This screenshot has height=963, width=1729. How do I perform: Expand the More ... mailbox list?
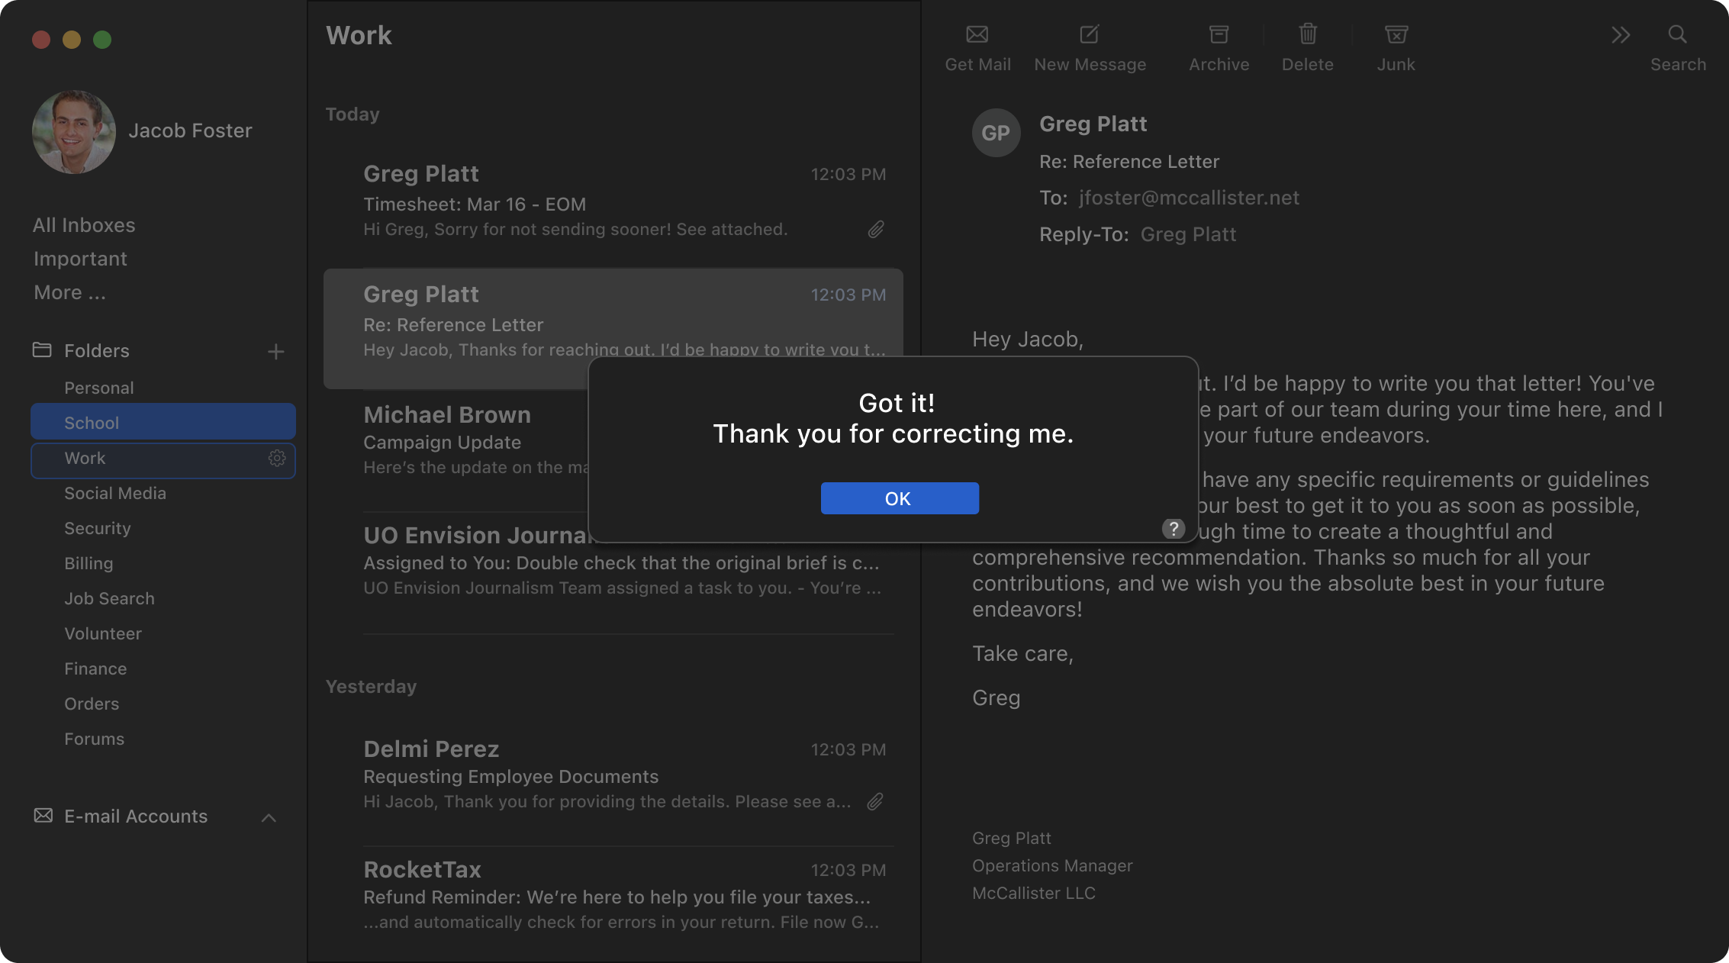[69, 292]
